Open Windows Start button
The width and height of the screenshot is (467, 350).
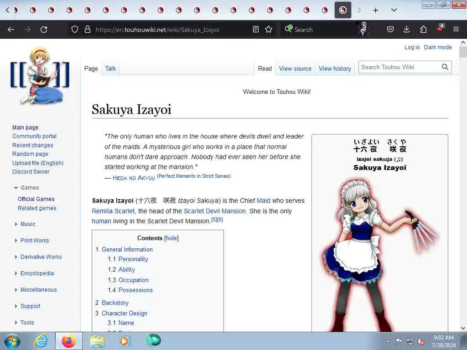tap(12, 341)
